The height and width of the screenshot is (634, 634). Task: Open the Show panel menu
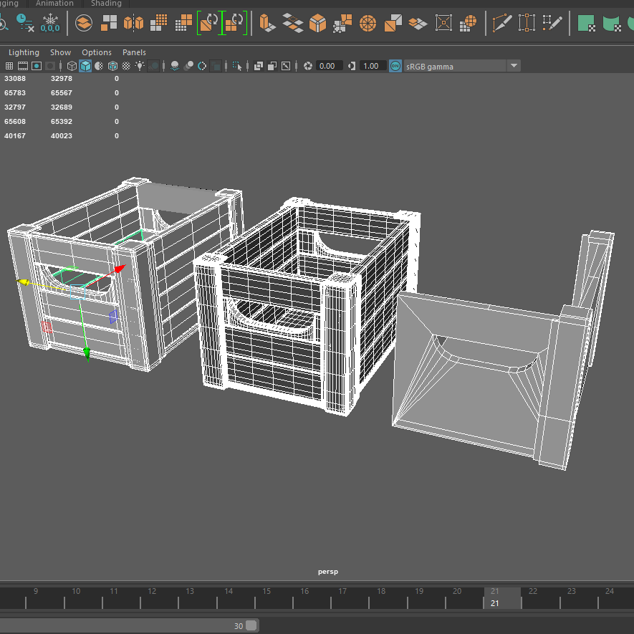tap(60, 52)
